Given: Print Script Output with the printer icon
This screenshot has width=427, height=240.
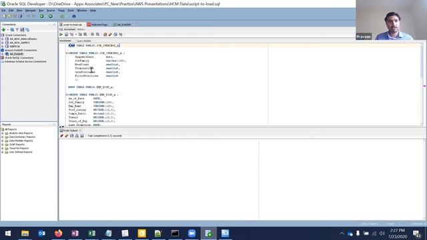Looking at the screenshot, I should (77, 136).
